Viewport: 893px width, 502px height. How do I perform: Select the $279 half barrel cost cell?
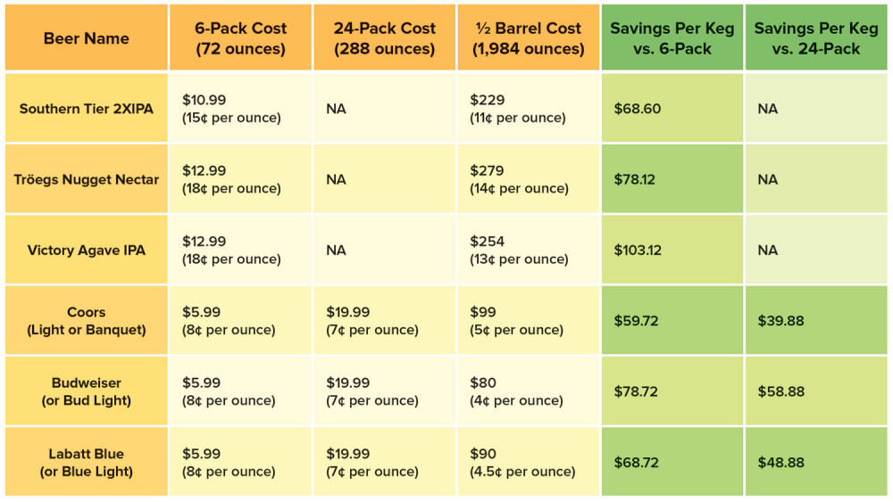coord(529,179)
